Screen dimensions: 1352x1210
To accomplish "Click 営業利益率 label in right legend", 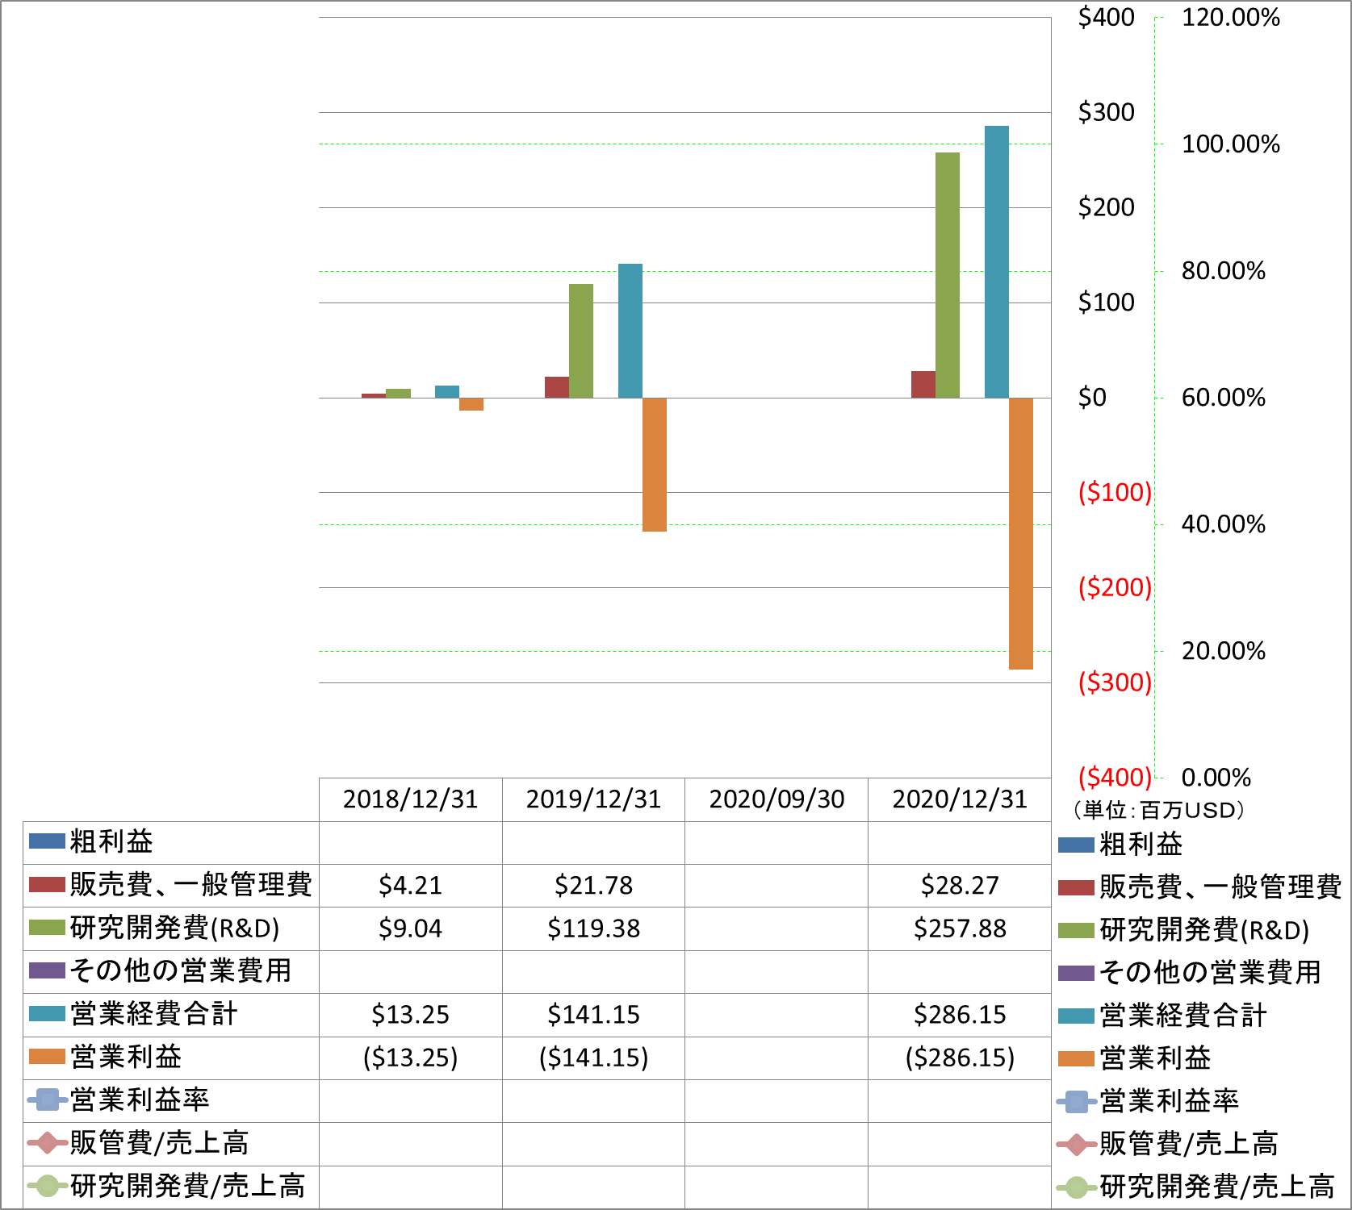I will coord(1169,1101).
